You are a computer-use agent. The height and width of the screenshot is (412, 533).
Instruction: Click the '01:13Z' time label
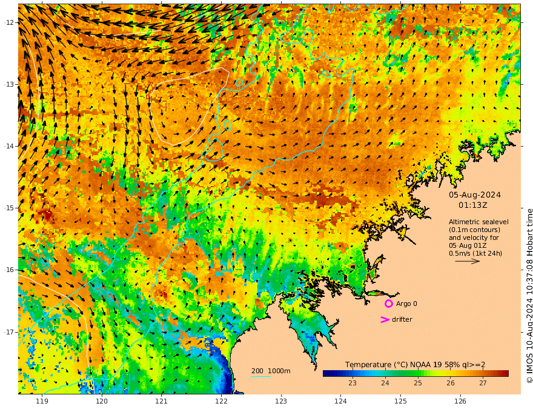coord(473,205)
